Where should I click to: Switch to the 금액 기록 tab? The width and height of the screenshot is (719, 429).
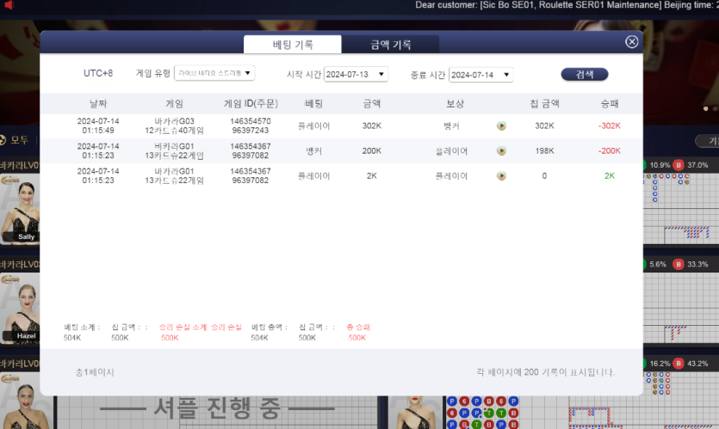390,45
